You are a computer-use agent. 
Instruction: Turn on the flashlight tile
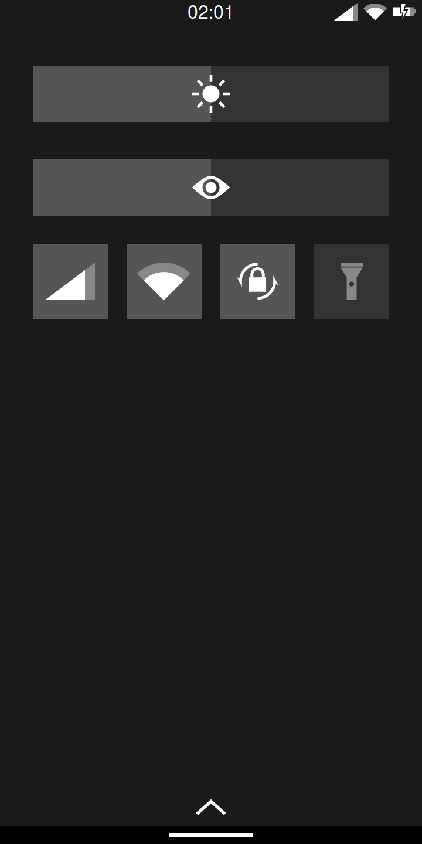tap(352, 281)
